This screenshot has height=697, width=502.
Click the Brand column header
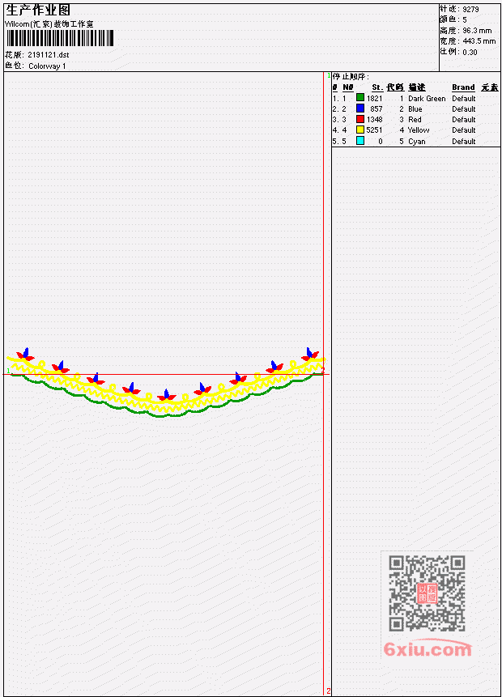pyautogui.click(x=463, y=87)
